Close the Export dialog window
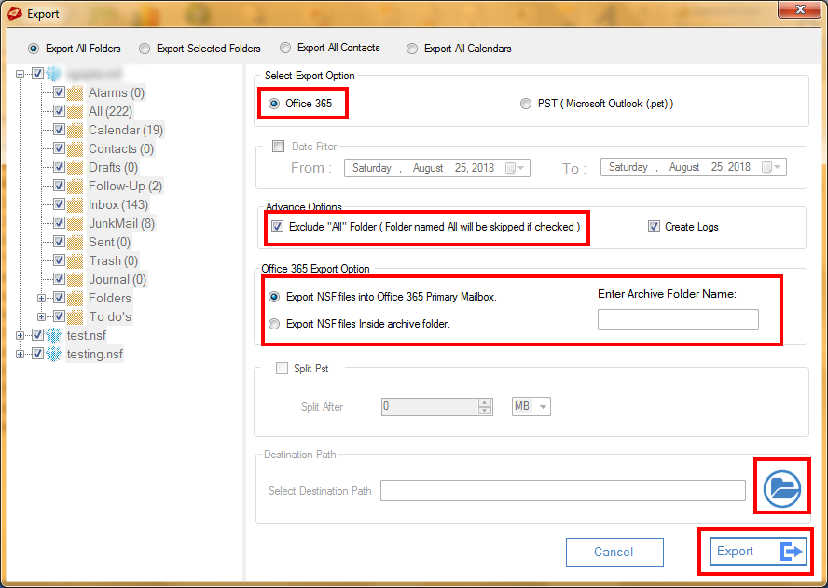The width and height of the screenshot is (828, 588). point(799,9)
